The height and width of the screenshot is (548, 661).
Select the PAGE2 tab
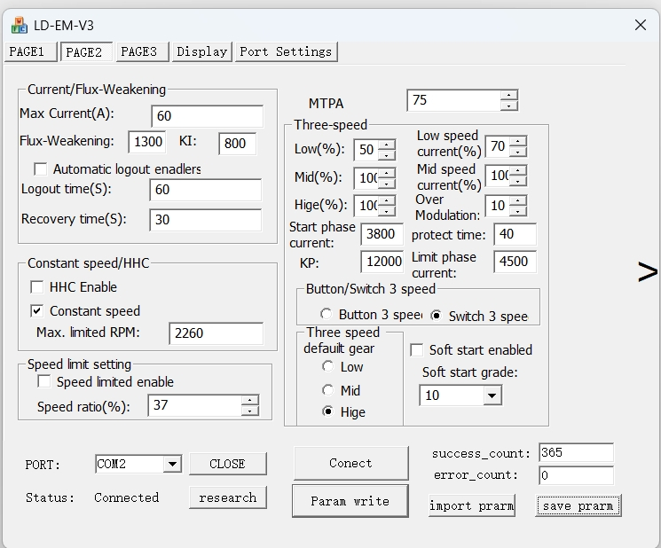coord(86,51)
